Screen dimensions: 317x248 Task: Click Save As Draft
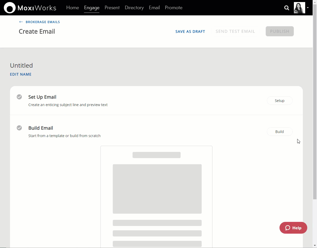click(x=190, y=32)
